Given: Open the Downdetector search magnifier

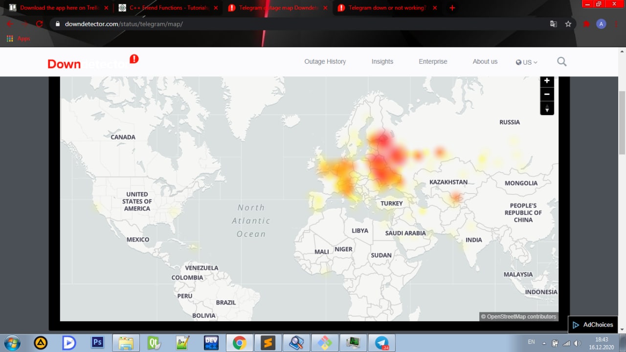Looking at the screenshot, I should click(x=562, y=62).
